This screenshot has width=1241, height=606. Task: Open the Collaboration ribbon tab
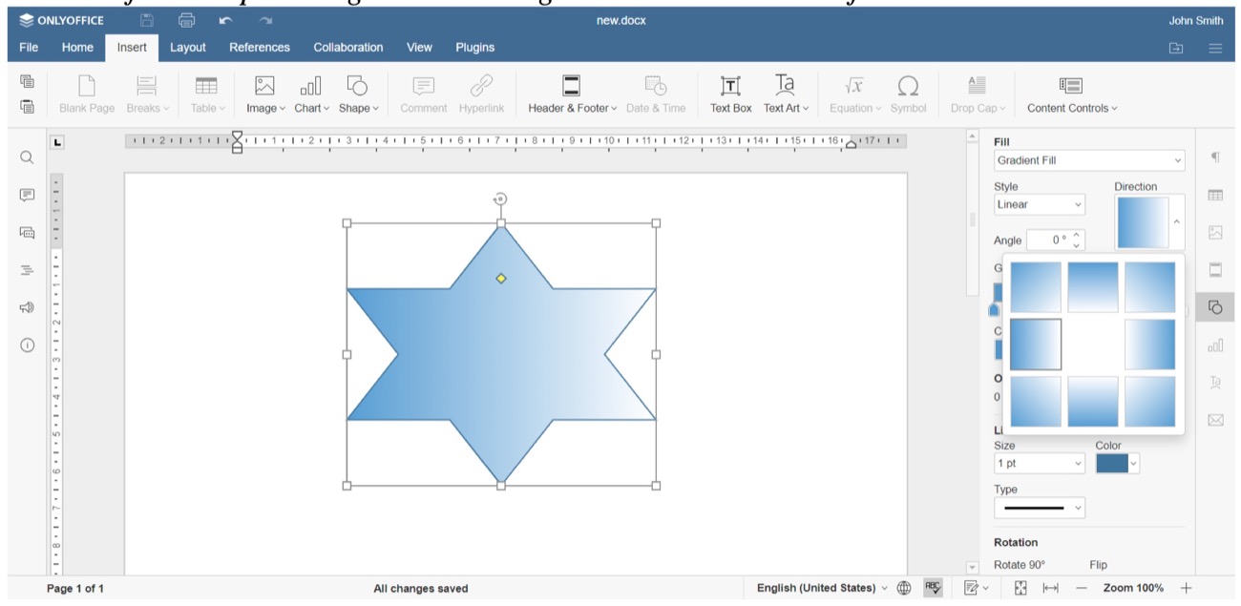pyautogui.click(x=347, y=47)
